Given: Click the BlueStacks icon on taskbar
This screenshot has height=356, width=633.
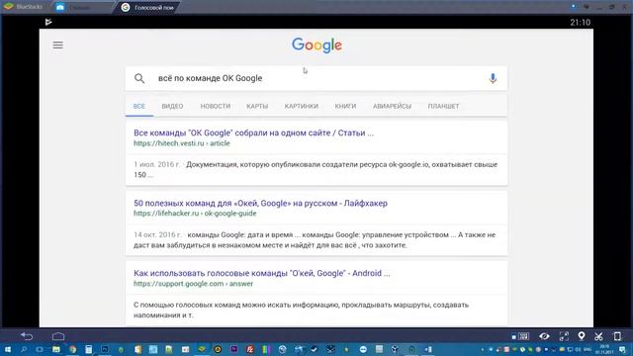Looking at the screenshot, I should pos(202,349).
